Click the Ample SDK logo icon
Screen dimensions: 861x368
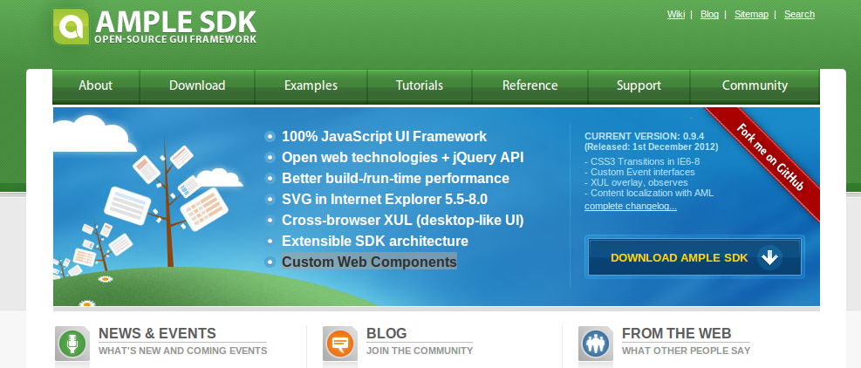pos(71,26)
